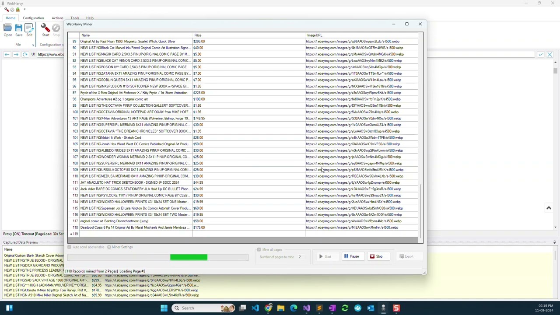Open the Snagit taskbar icon

[x=396, y=308]
